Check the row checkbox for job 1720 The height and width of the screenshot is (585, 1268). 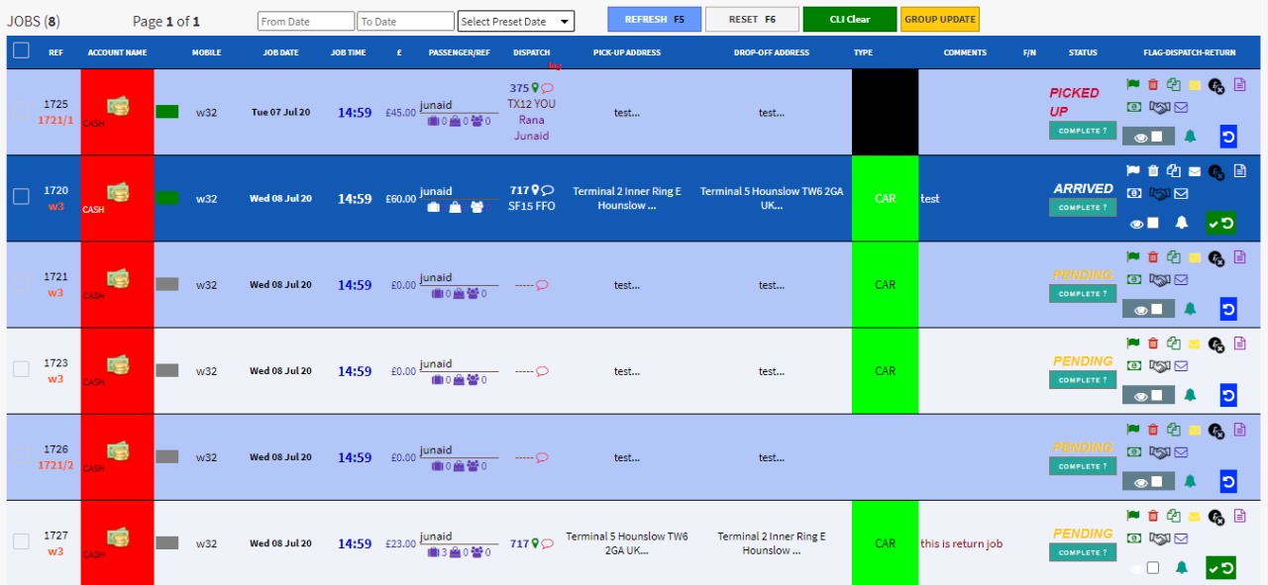point(21,197)
